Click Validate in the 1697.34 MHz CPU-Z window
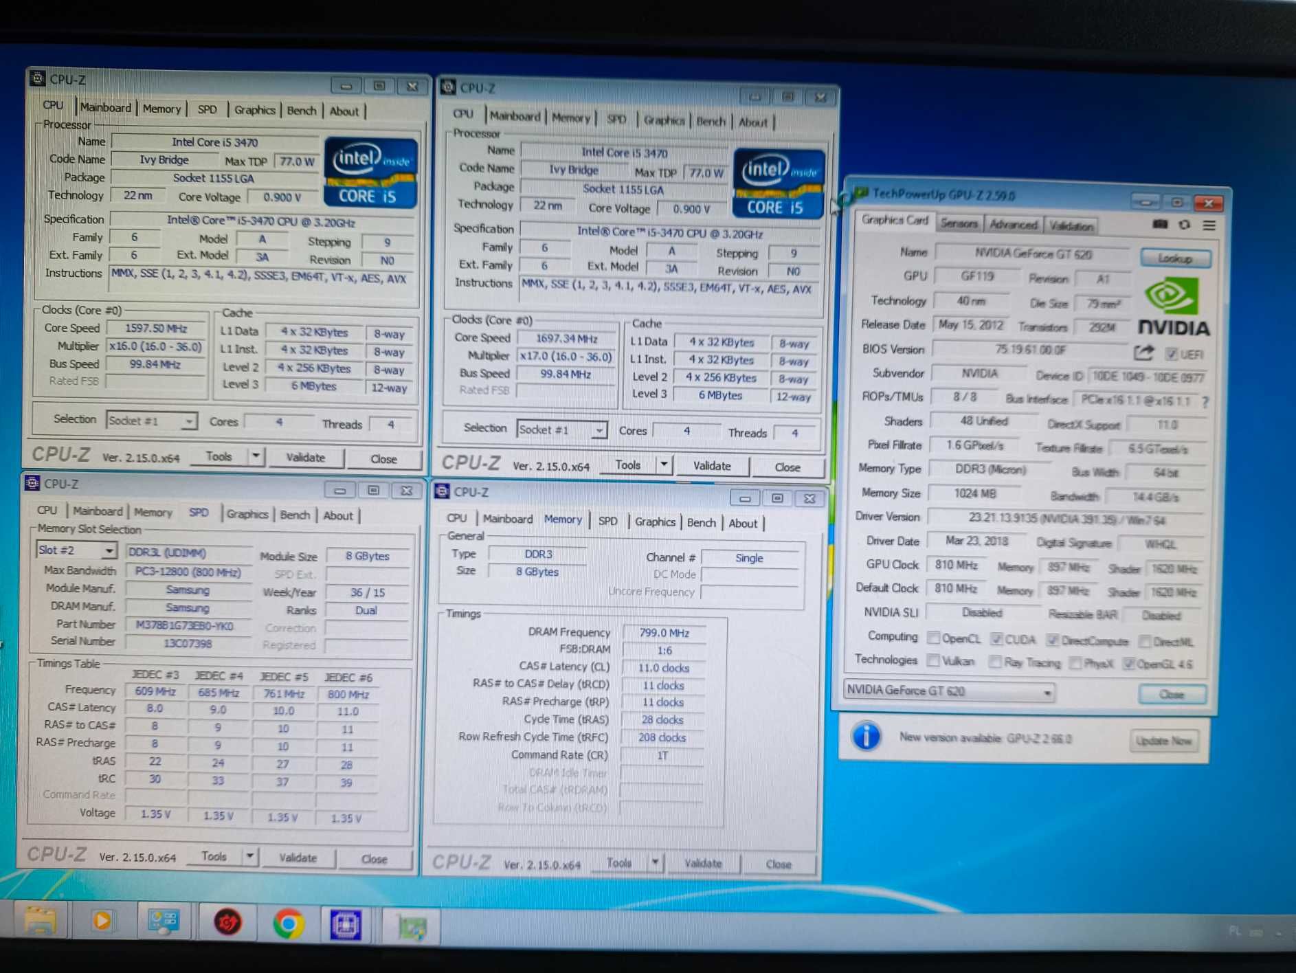The image size is (1296, 973). coord(712,465)
